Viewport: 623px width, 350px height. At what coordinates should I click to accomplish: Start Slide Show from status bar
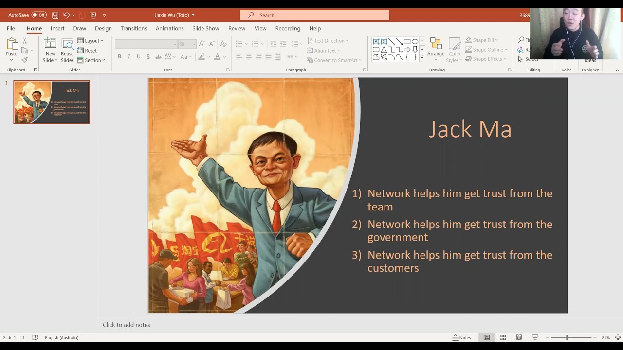535,337
